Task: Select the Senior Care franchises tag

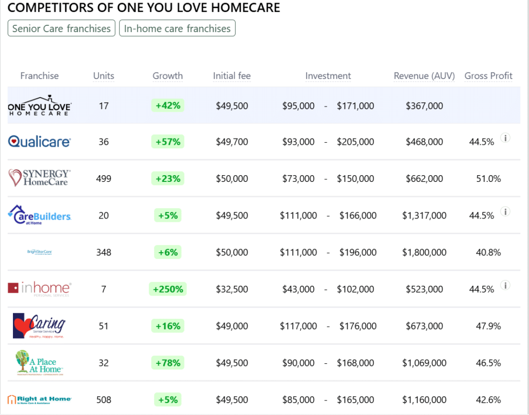Action: pyautogui.click(x=61, y=28)
